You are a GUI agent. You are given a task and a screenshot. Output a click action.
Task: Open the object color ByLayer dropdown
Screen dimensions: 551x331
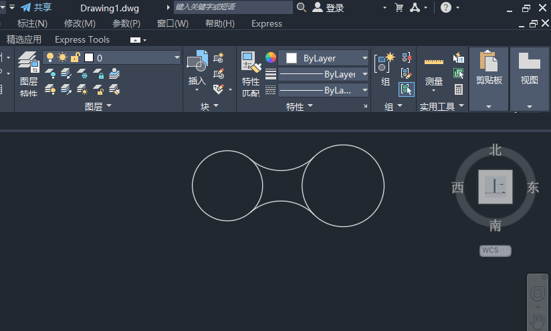(365, 58)
